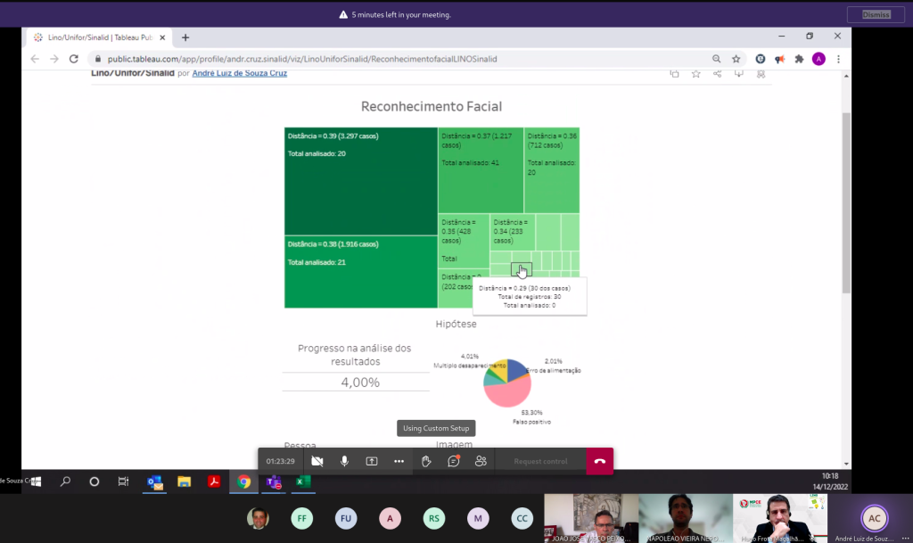The width and height of the screenshot is (913, 543).
Task: Open André Luiz de Souza Cruz profile link
Action: 239,73
